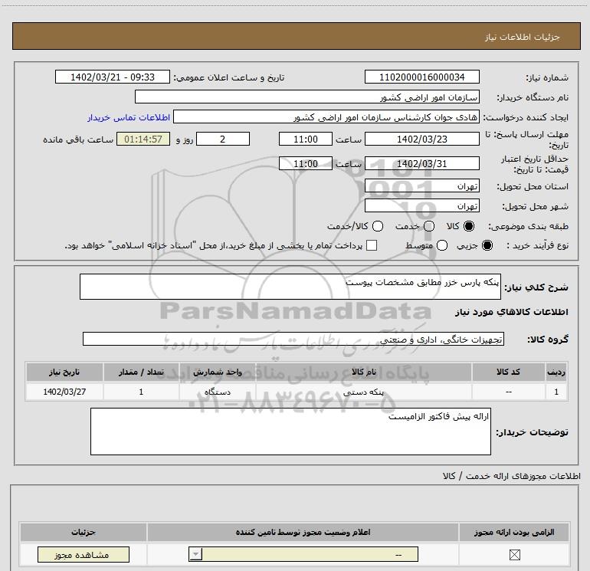
Task: Click the 'تعداد / مقدار' column header
Action: [x=141, y=372]
